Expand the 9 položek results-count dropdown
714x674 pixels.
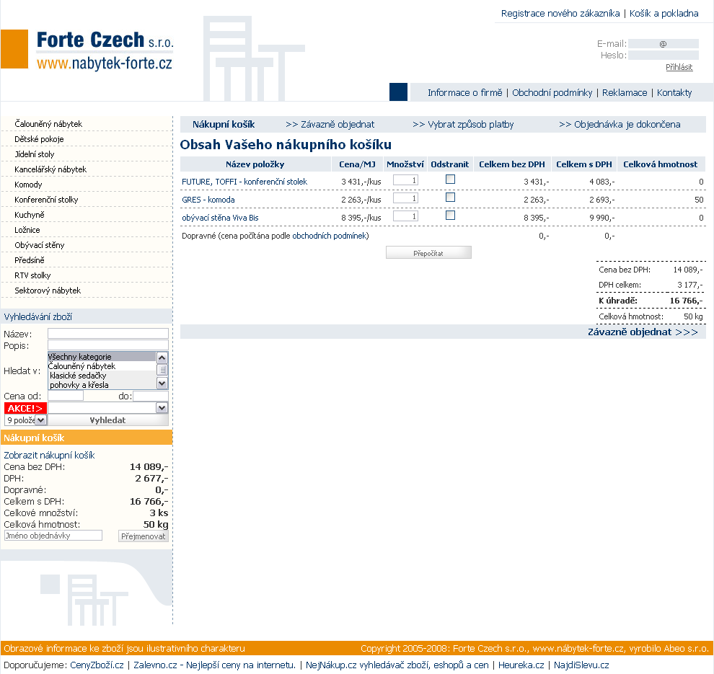(x=40, y=420)
